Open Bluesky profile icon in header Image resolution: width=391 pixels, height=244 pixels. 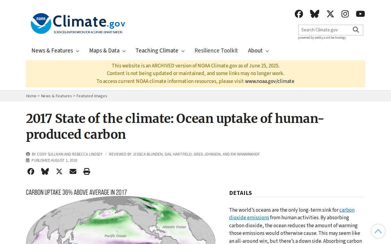(315, 14)
